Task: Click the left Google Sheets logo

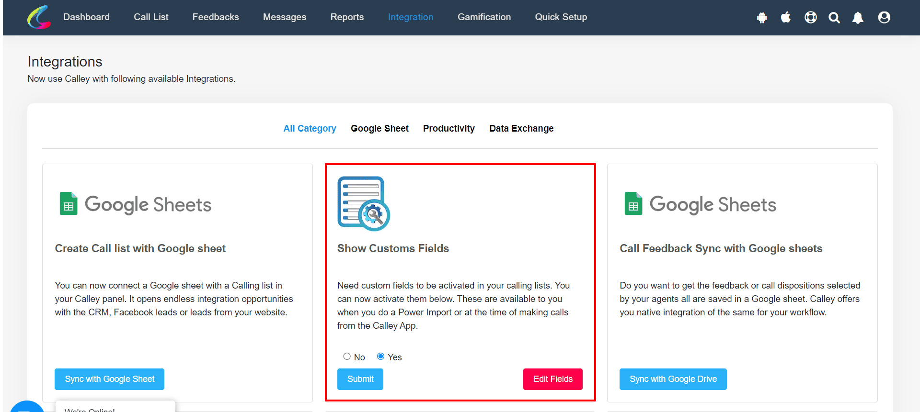Action: pos(135,204)
